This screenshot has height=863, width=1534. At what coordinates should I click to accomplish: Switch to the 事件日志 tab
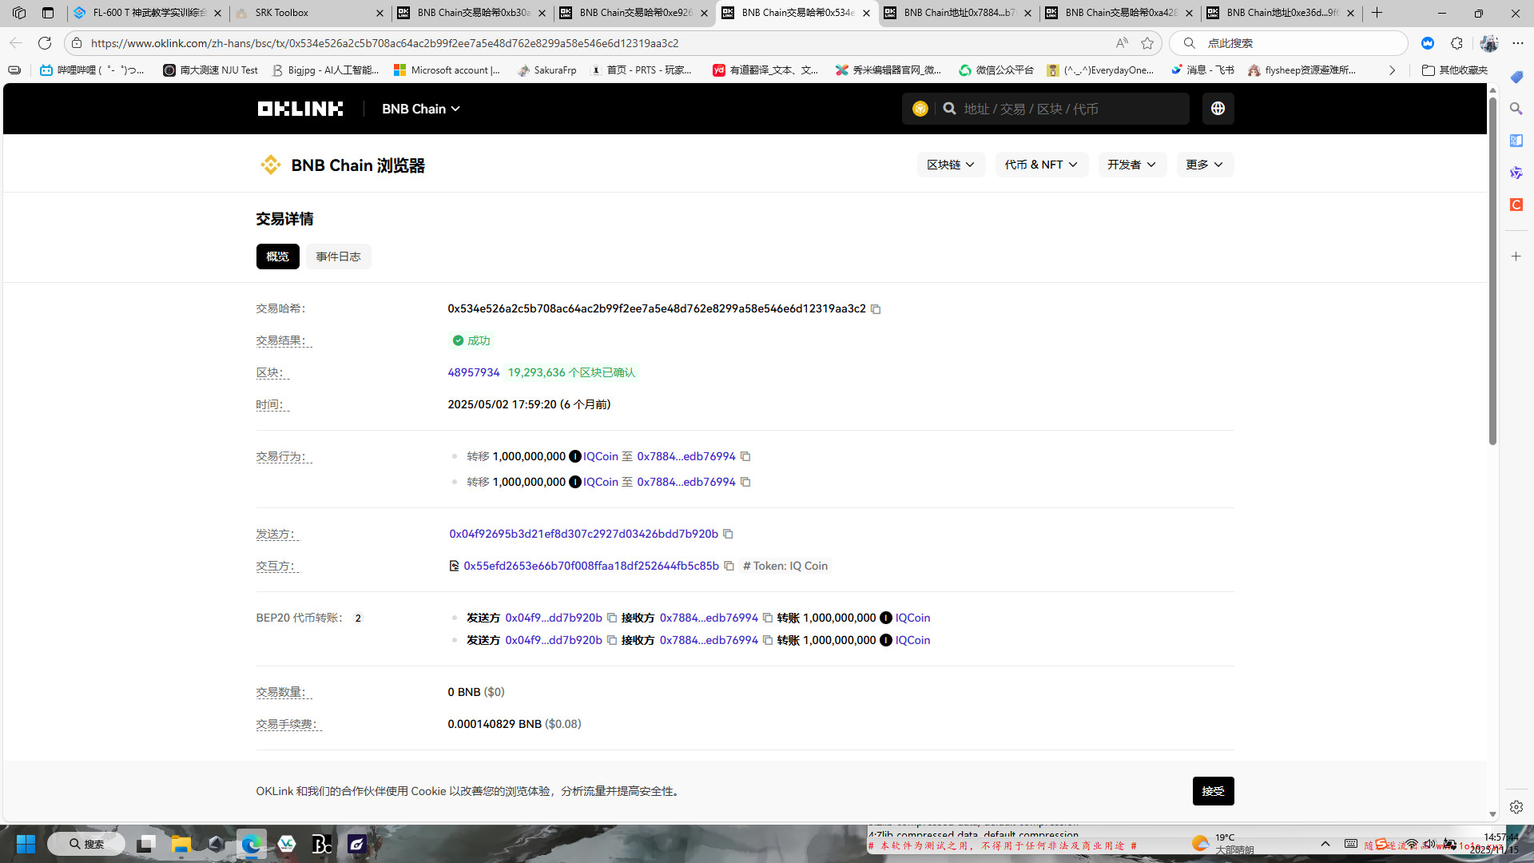point(338,257)
